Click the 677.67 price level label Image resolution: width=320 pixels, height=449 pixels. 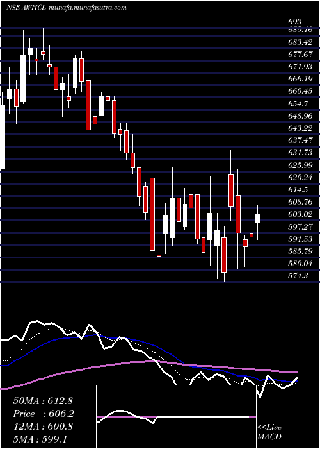click(x=300, y=55)
